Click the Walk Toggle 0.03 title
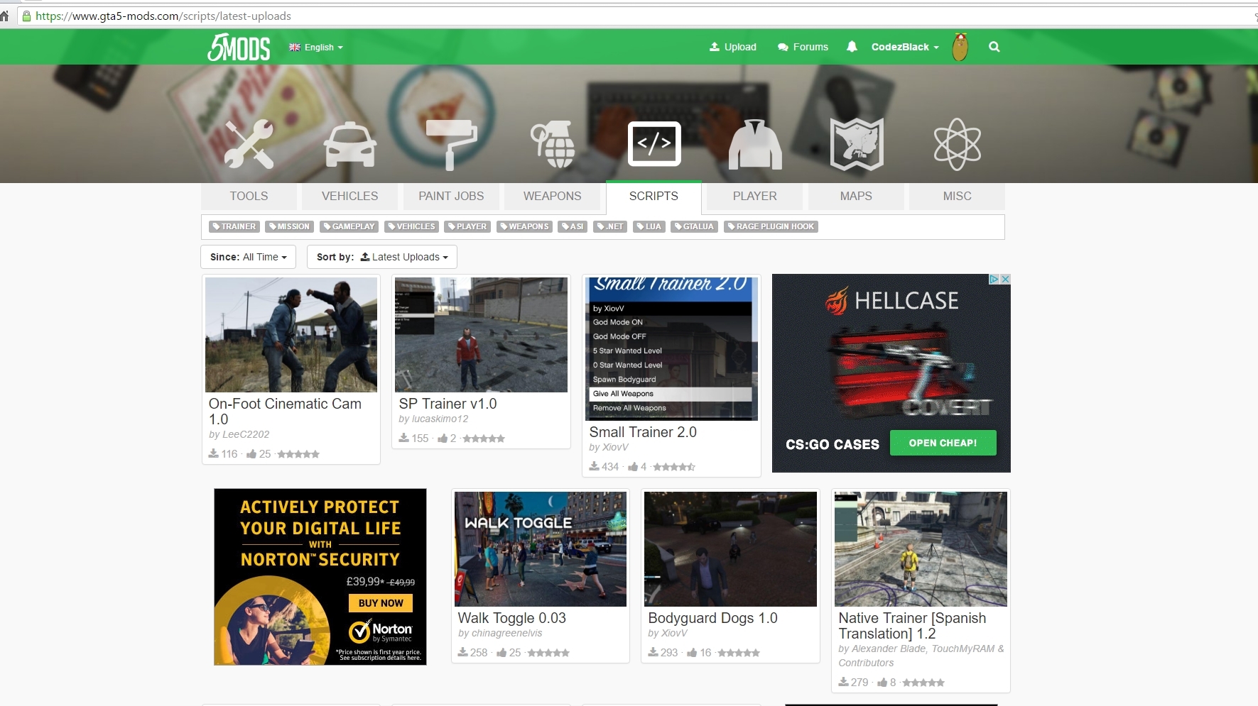1258x706 pixels. [x=512, y=618]
